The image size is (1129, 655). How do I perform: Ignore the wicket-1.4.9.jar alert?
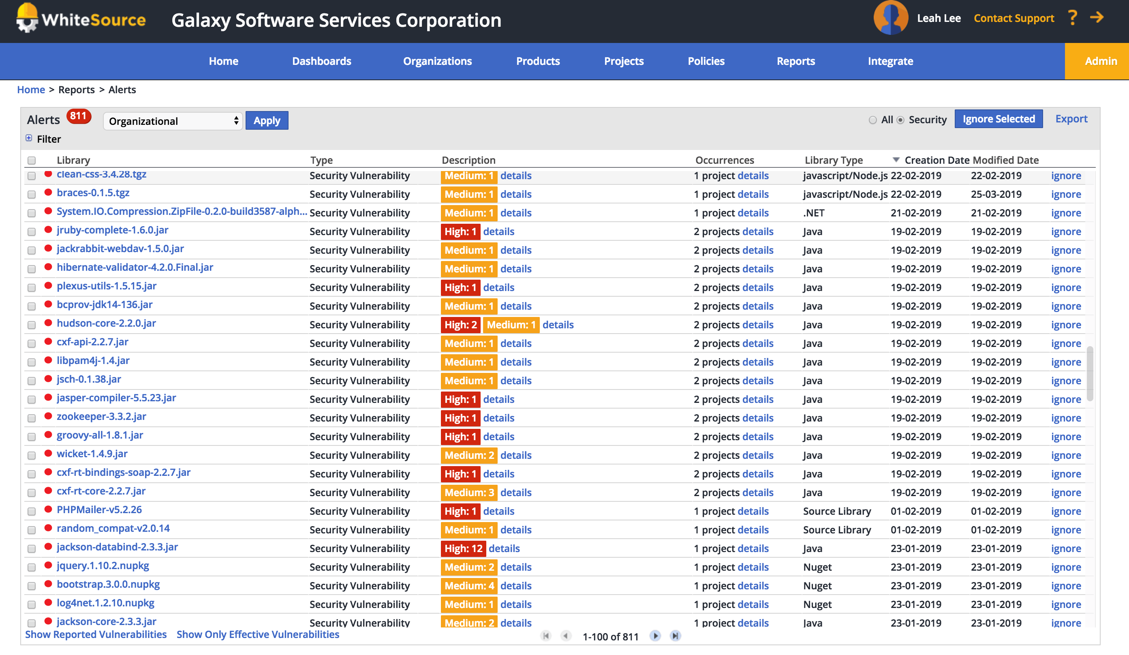1066,455
